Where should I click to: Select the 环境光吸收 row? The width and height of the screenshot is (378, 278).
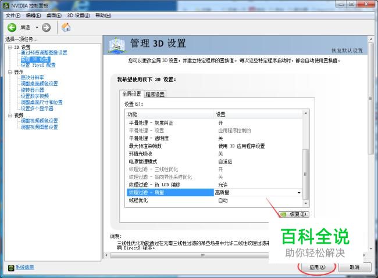point(214,154)
